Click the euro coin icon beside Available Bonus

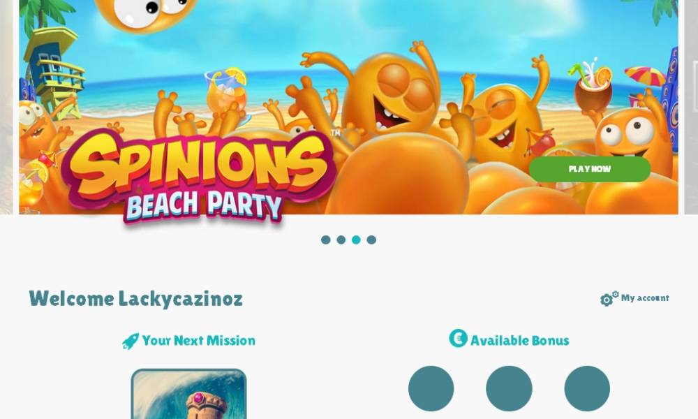click(x=458, y=338)
